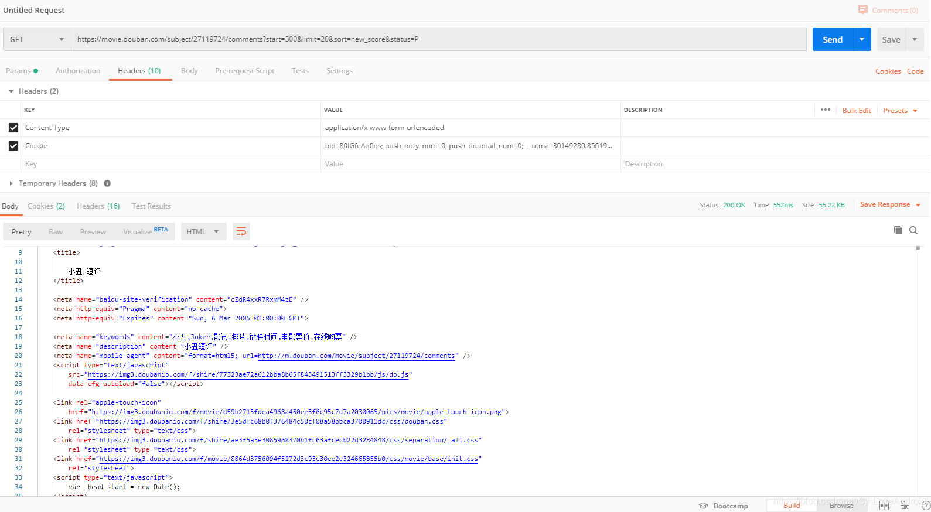Open the Tests tab
Image resolution: width=931 pixels, height=512 pixels.
click(x=300, y=71)
